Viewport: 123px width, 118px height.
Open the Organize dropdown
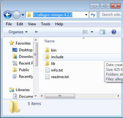(18, 32)
